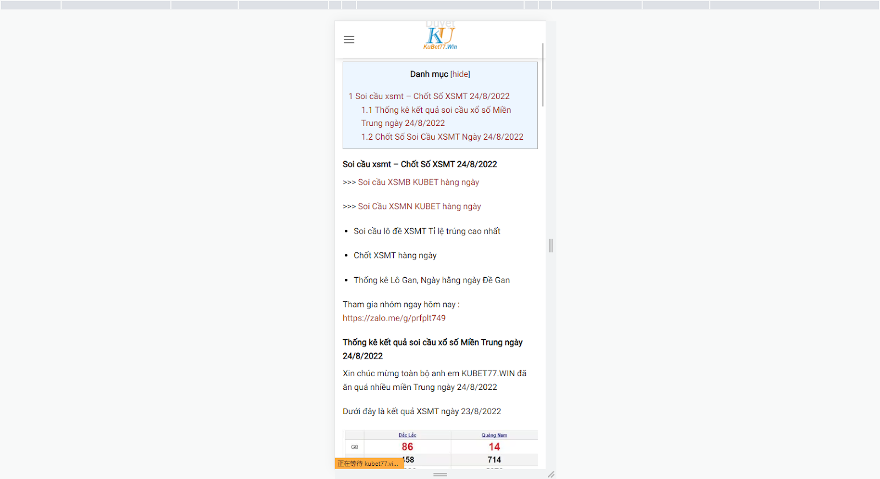880x479 pixels.
Task: Click the loading status bar for kubet77
Action: pos(369,464)
